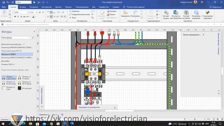
Task: Click the Что вы хотите сделать search box
Action: pyautogui.click(x=135, y=7)
